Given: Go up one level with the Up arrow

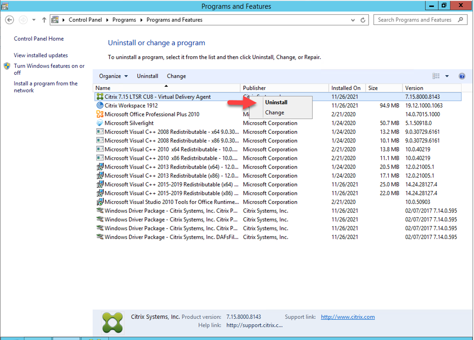Looking at the screenshot, I should pyautogui.click(x=44, y=20).
